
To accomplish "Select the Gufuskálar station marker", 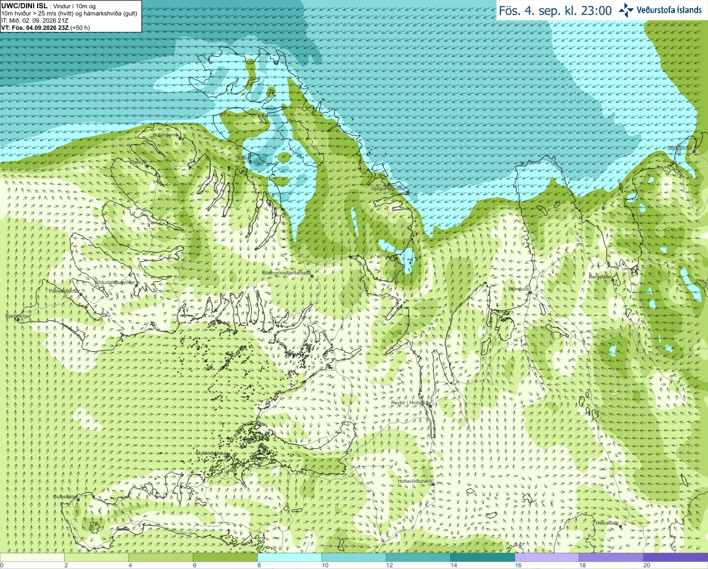I will [78, 500].
